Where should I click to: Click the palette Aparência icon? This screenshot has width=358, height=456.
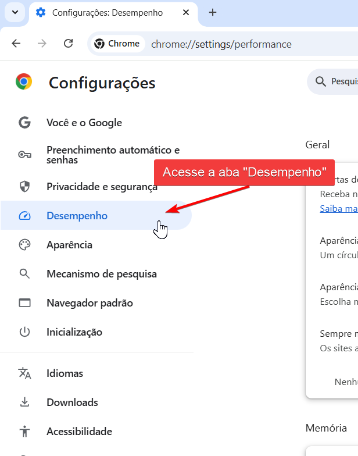pos(24,245)
